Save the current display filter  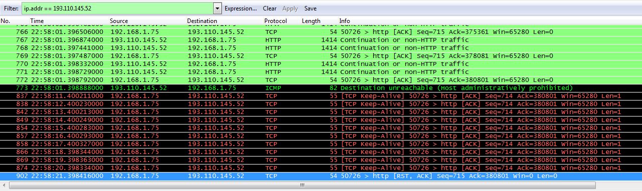tap(310, 8)
